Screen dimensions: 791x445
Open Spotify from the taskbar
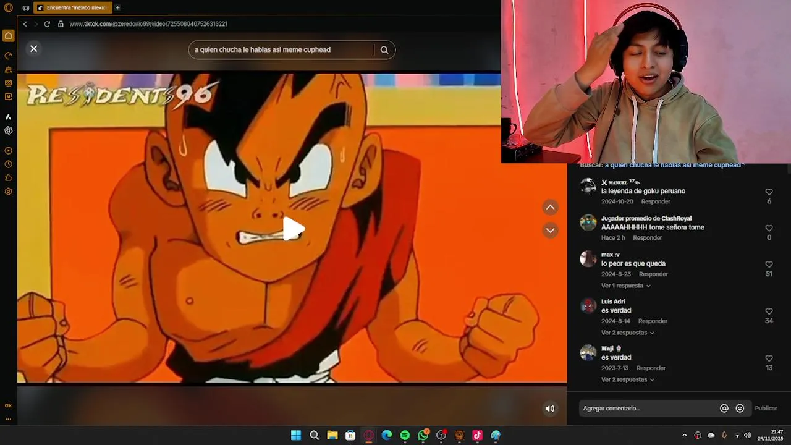405,435
